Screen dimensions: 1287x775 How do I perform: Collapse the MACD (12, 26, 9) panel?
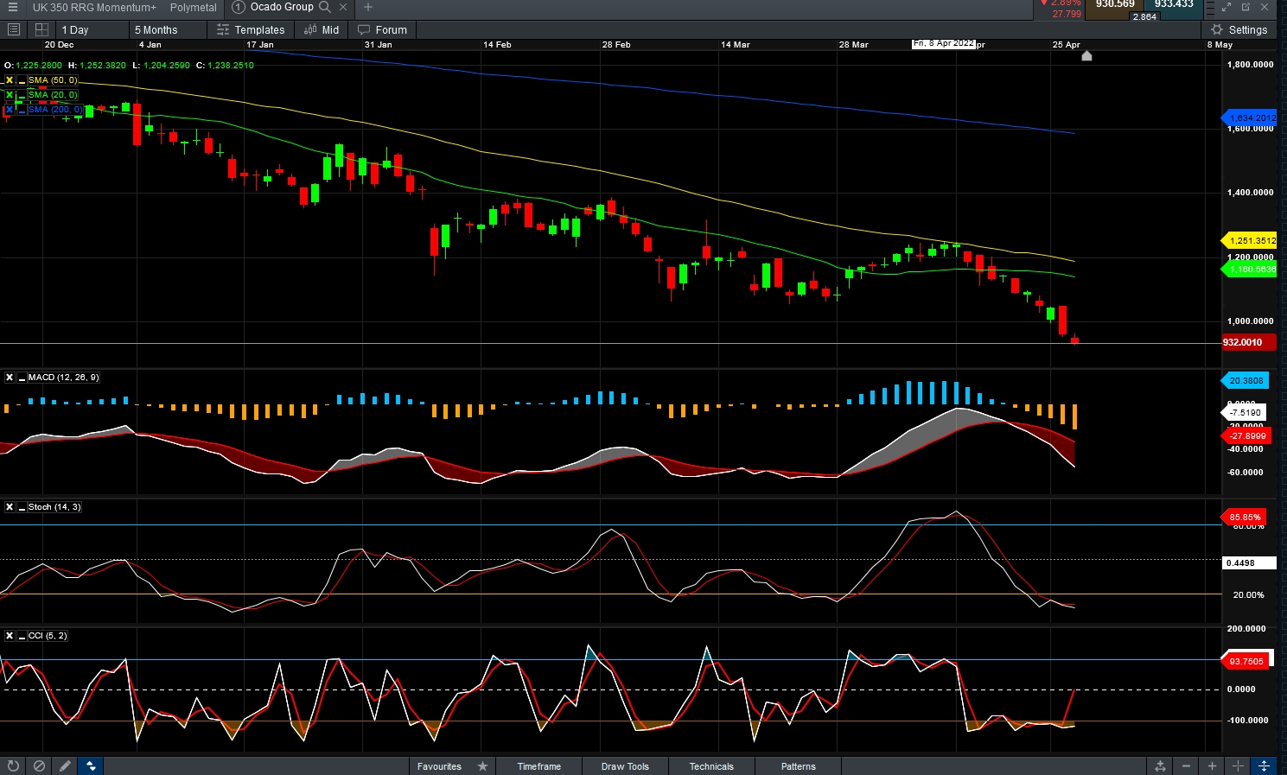click(22, 378)
